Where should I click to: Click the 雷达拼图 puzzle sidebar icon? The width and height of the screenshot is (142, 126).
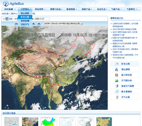click(117, 69)
